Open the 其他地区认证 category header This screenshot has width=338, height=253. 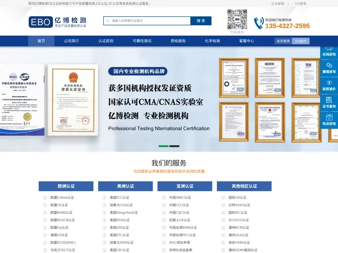coord(244,186)
